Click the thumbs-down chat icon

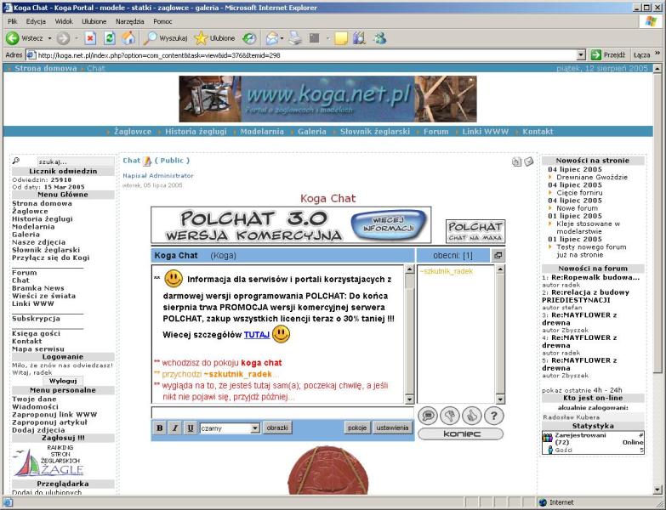(450, 416)
